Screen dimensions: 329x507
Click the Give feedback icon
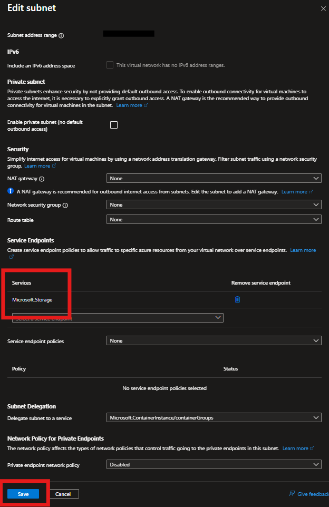tap(292, 494)
